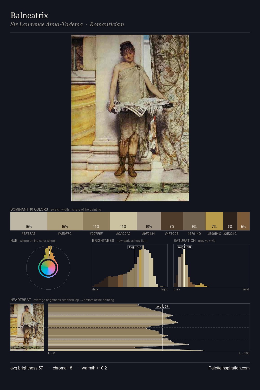Click the 'dark' axis label
The width and height of the screenshot is (260, 390).
coord(95,289)
